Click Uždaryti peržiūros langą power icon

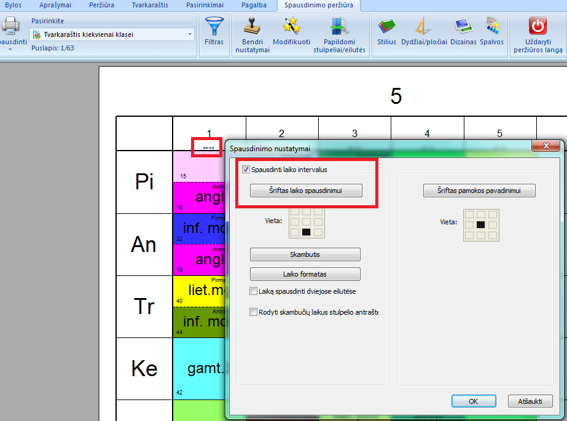pyautogui.click(x=538, y=26)
